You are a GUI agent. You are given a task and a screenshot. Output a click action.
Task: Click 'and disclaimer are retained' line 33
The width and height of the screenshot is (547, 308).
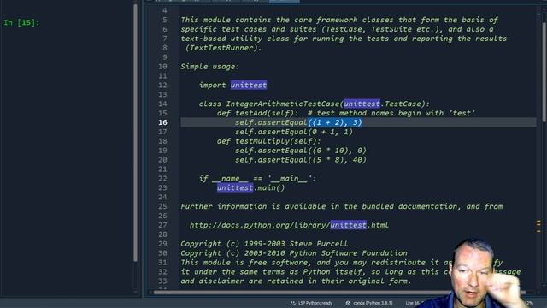[296, 281]
